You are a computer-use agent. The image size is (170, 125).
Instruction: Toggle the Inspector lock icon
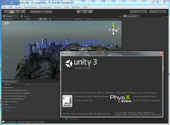pos(163,16)
